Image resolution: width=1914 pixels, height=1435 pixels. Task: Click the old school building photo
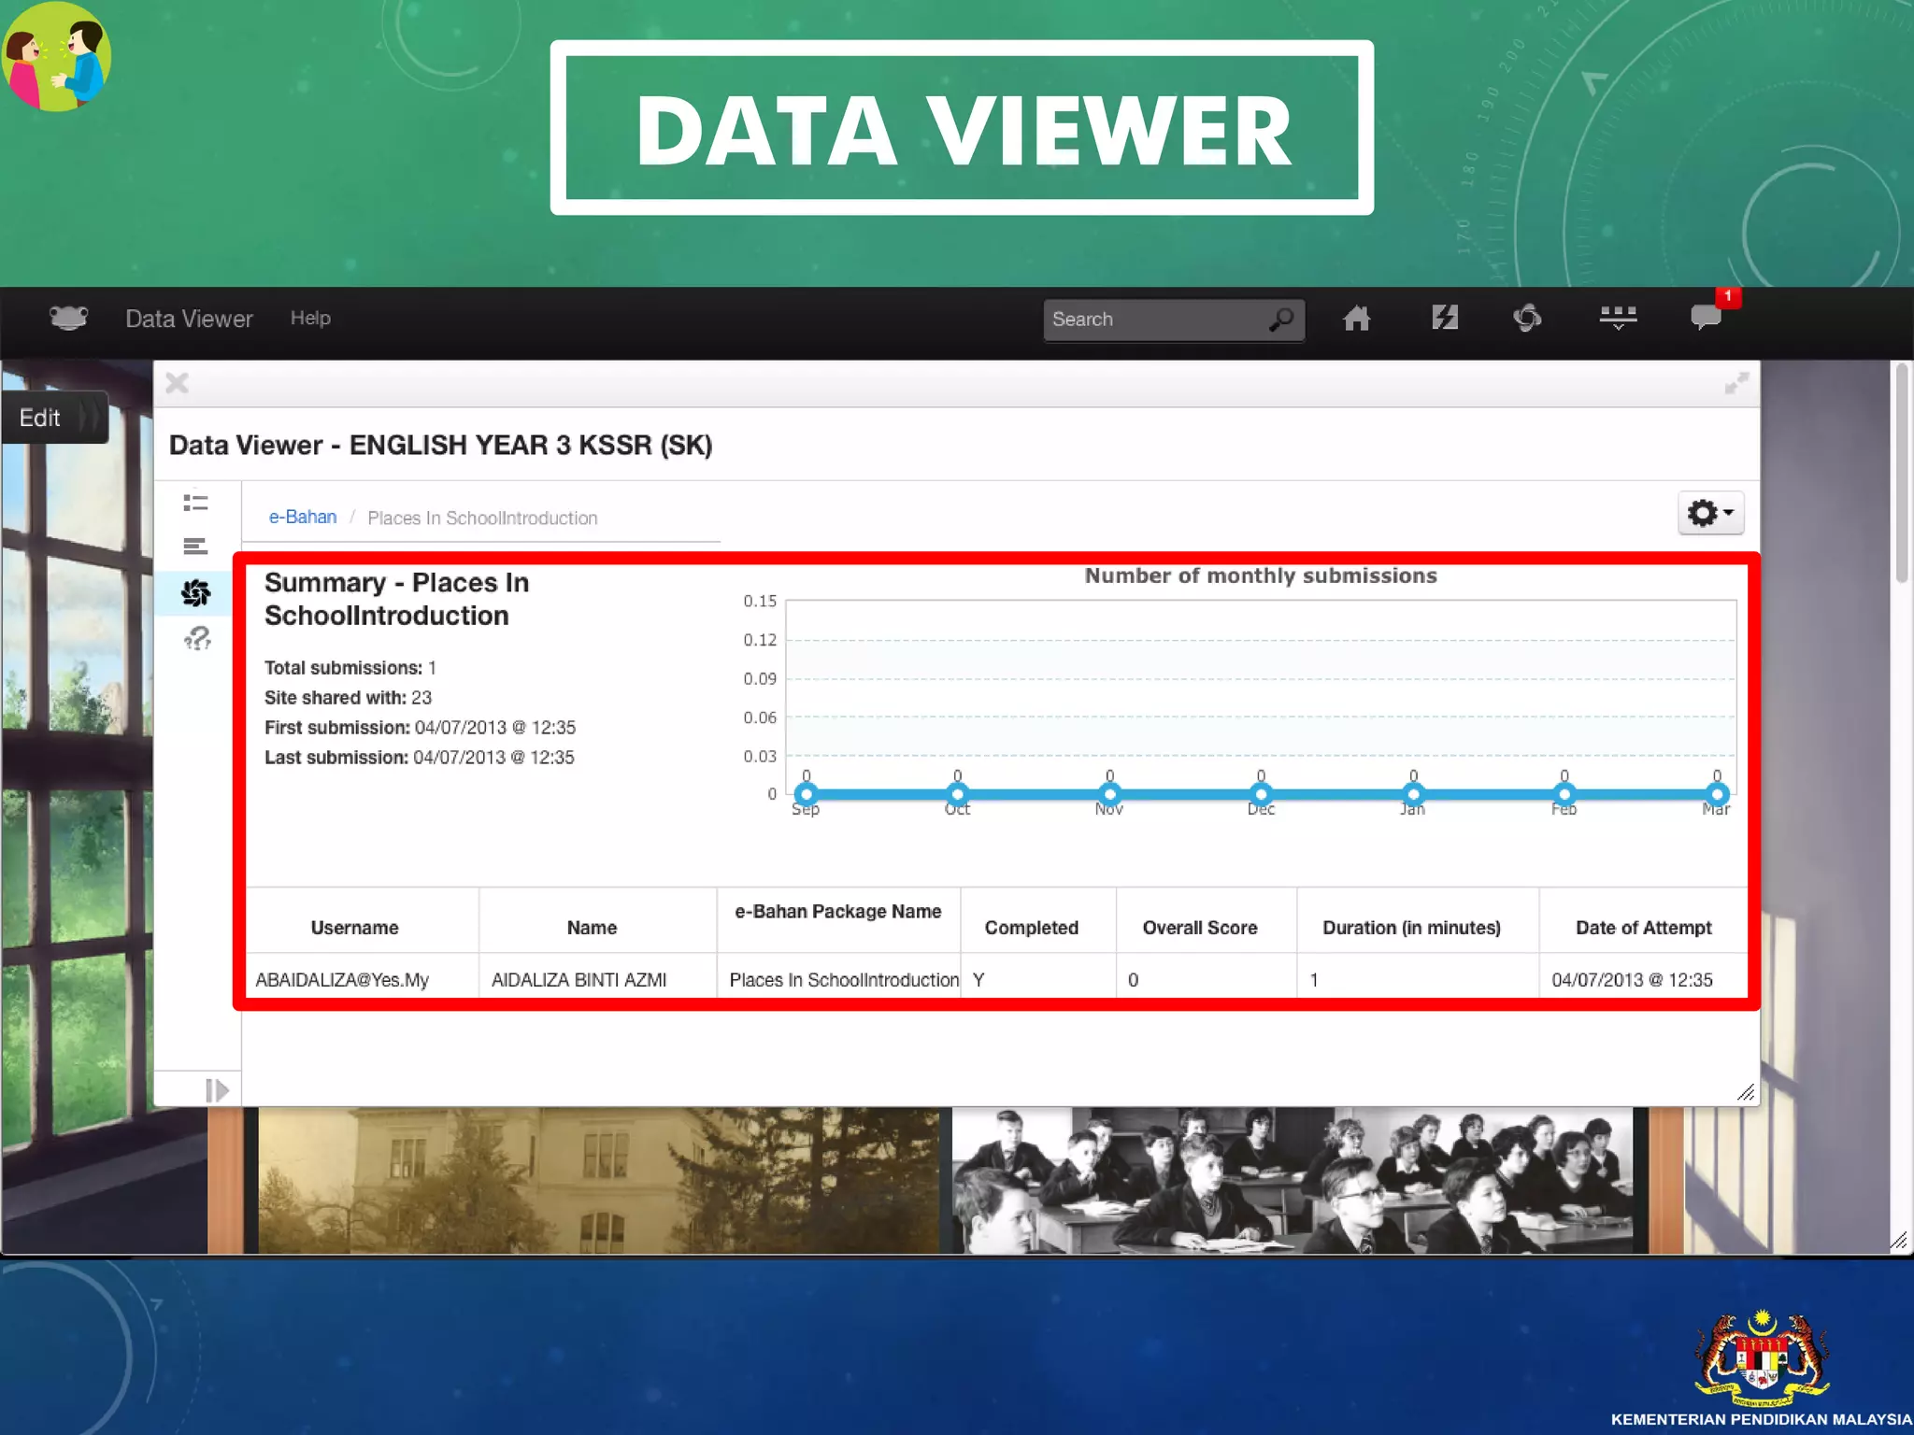click(598, 1180)
